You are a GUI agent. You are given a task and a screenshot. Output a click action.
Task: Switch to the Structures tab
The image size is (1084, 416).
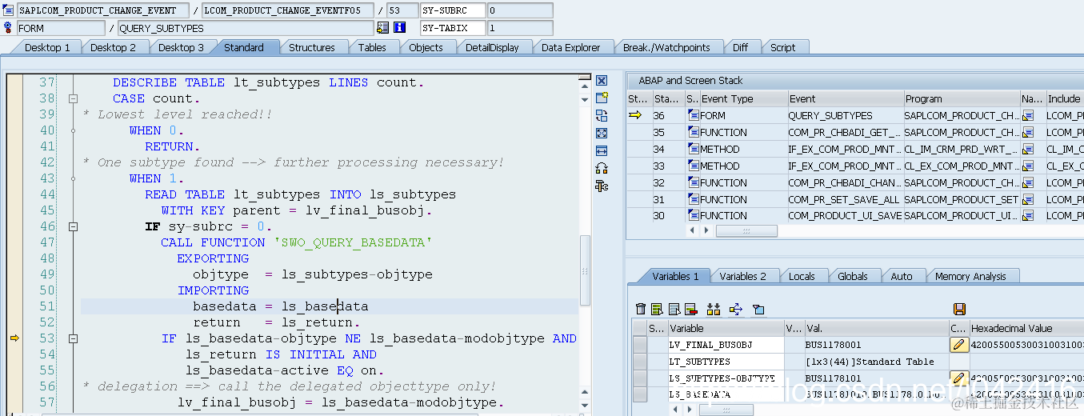pyautogui.click(x=312, y=47)
